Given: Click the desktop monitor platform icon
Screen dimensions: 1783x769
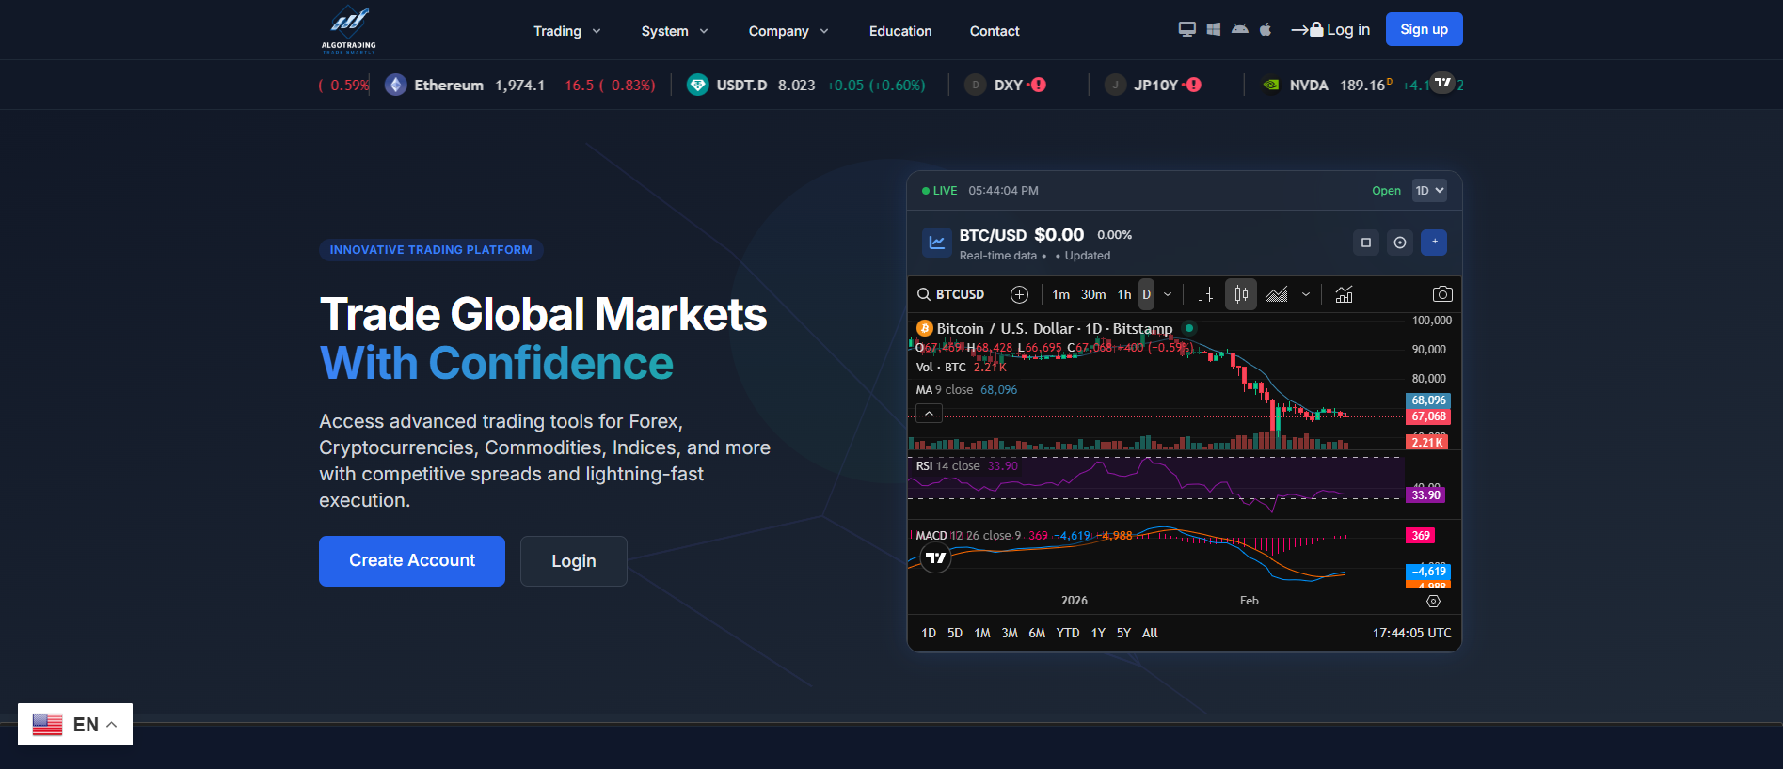Looking at the screenshot, I should click(1187, 29).
